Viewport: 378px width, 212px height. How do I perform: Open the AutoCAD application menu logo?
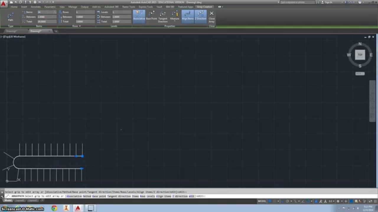point(4,4)
